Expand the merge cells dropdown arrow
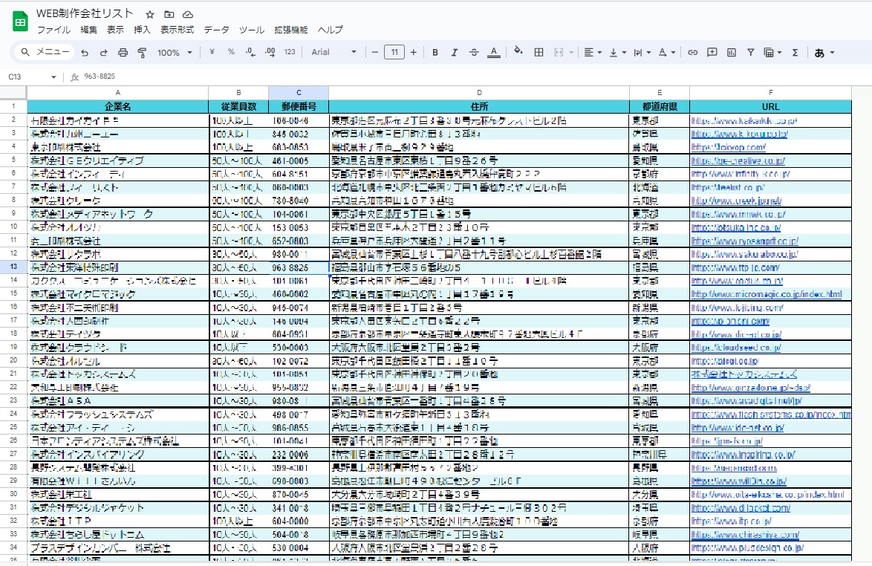 point(571,52)
